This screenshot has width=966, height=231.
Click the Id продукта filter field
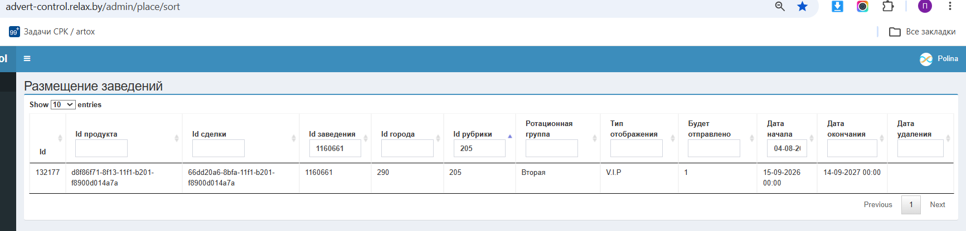[x=101, y=148]
